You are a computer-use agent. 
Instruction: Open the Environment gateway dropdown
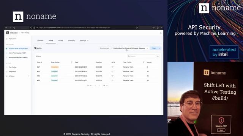130,48
